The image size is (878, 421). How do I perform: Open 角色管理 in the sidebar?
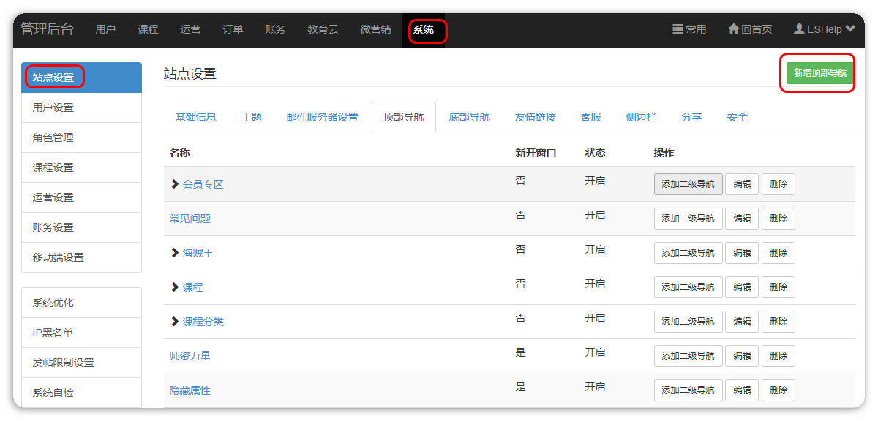pos(53,137)
